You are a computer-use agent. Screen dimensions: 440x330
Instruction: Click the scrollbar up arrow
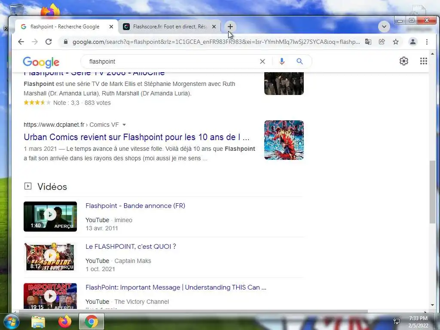coord(432,54)
